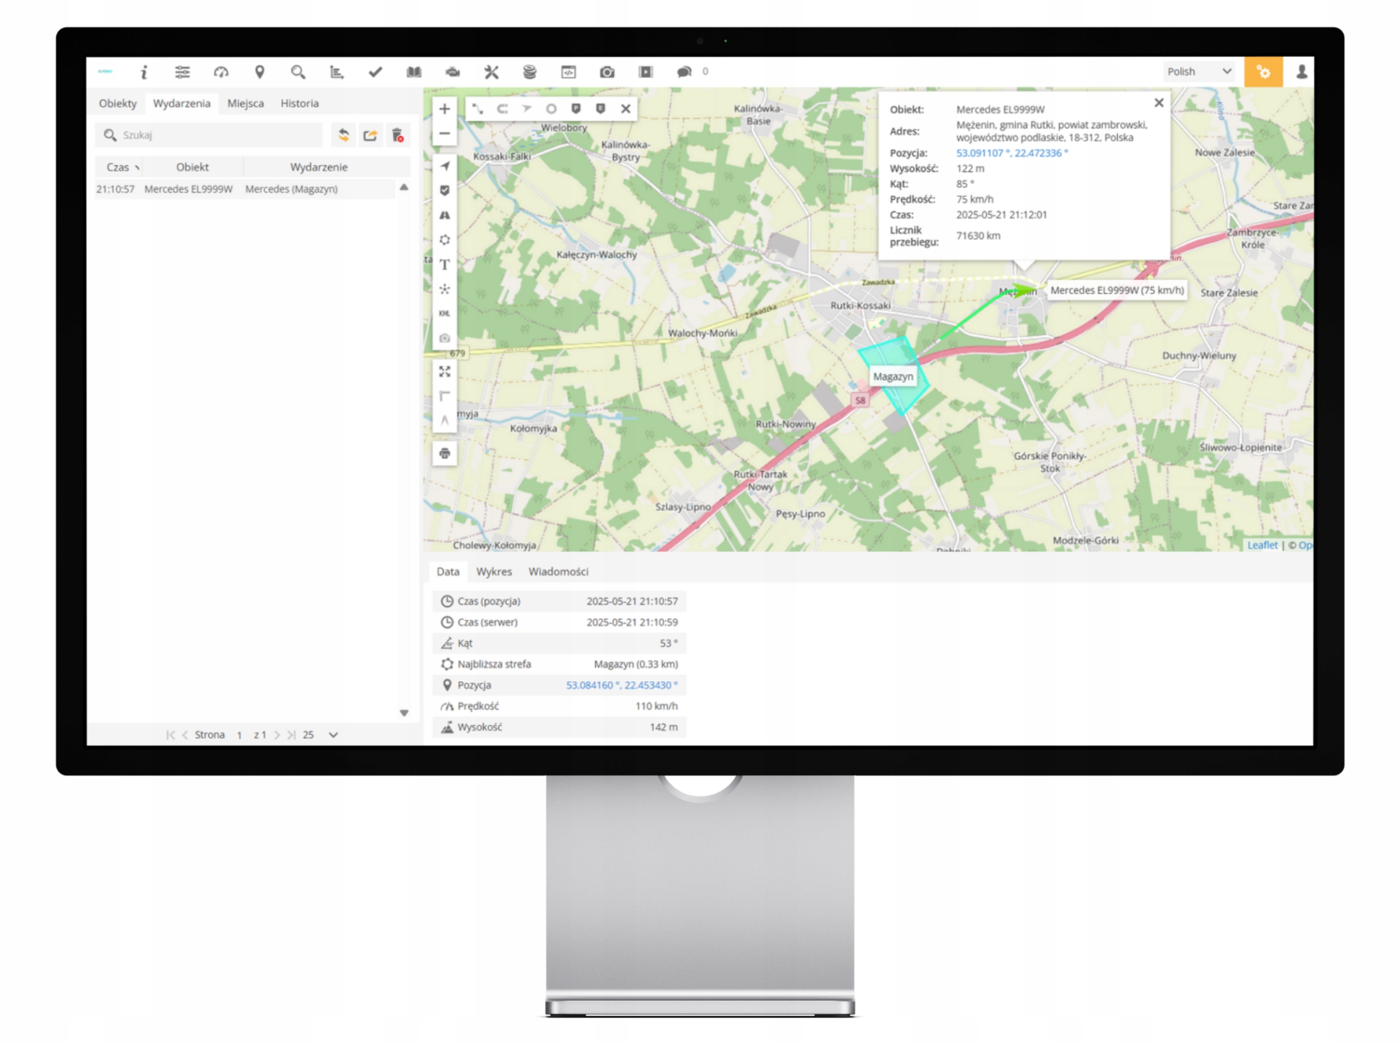Screen dimensions: 1400x1044
Task: Click the wrench maintenance icon
Action: pyautogui.click(x=491, y=72)
